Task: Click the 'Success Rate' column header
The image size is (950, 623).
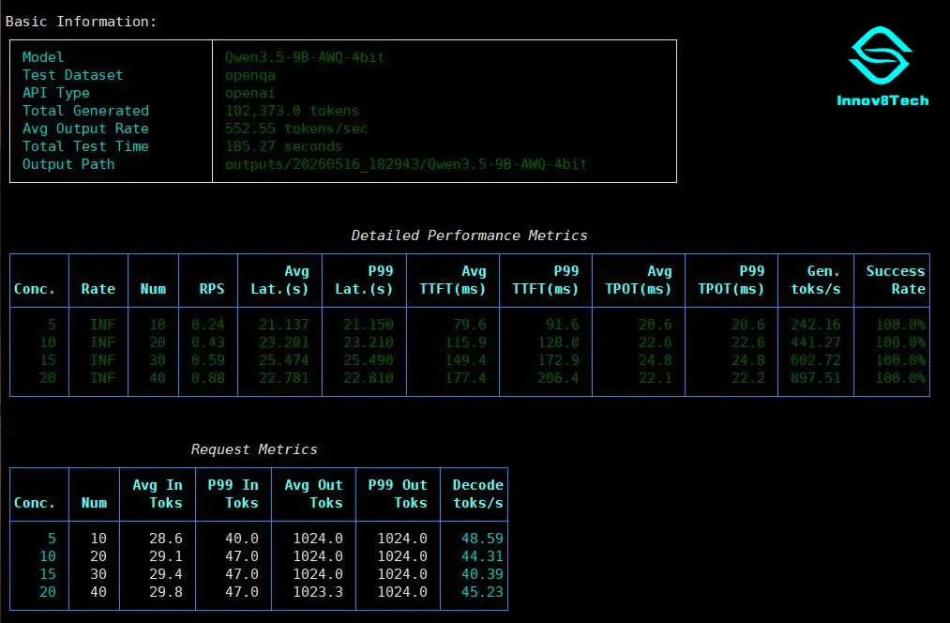Action: (x=896, y=280)
